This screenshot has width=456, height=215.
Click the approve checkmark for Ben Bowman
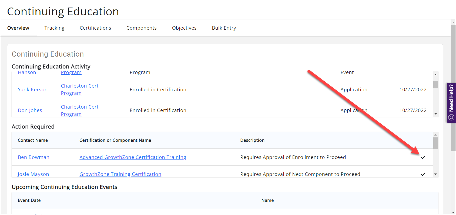coord(423,157)
